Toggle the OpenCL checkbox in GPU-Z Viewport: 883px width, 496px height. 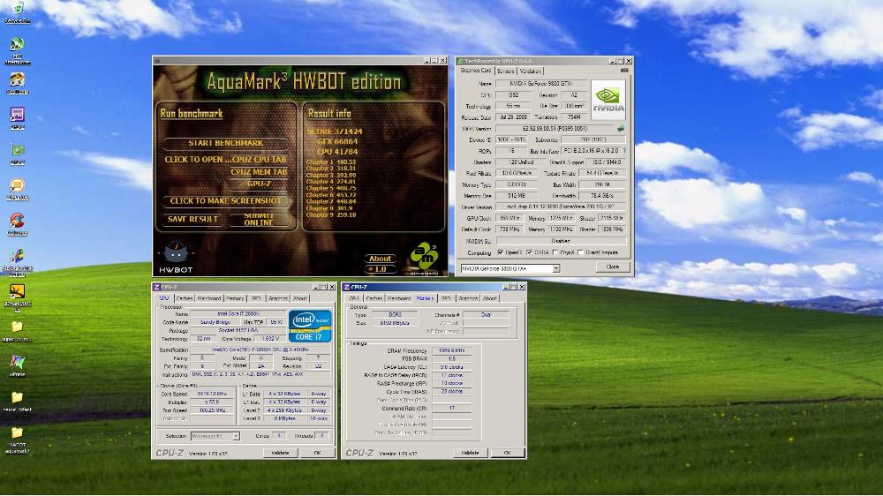point(500,252)
